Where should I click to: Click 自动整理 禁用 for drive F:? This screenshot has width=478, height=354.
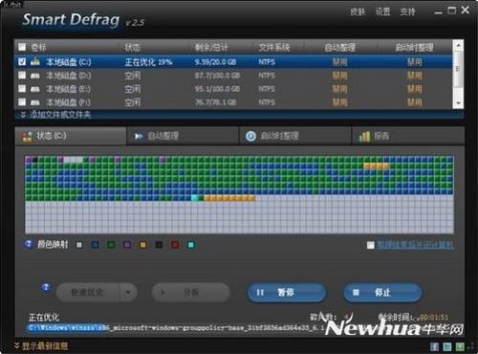[339, 102]
